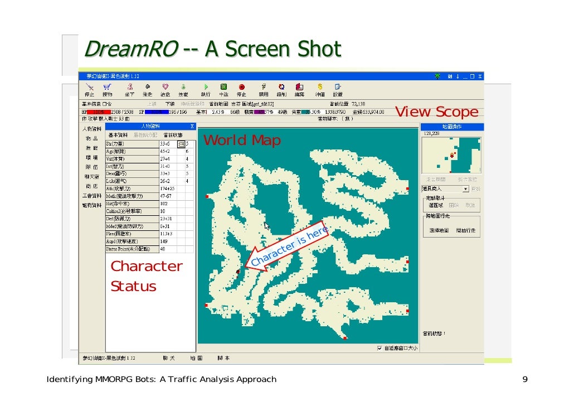Image resolution: width=574 pixels, height=406 pixels.
Task: Click the book Edit script (編寫) icon
Action: coord(299,87)
